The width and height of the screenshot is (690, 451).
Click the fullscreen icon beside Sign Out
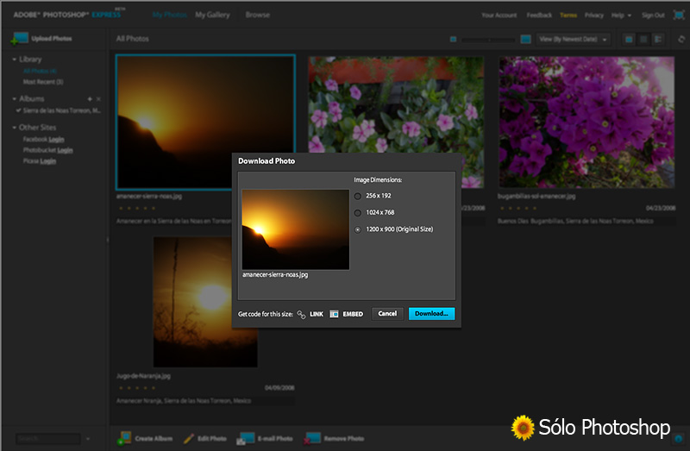point(679,15)
